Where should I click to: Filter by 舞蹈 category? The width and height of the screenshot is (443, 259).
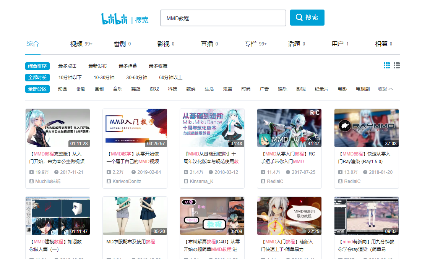tap(136, 89)
